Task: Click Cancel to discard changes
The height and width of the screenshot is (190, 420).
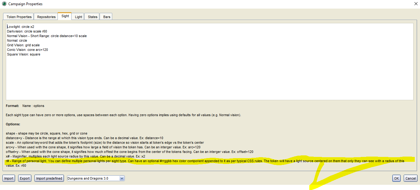Action: [x=410, y=178]
